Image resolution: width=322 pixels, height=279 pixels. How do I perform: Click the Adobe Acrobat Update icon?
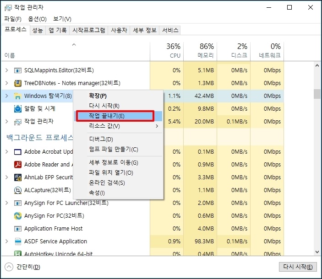(18, 152)
